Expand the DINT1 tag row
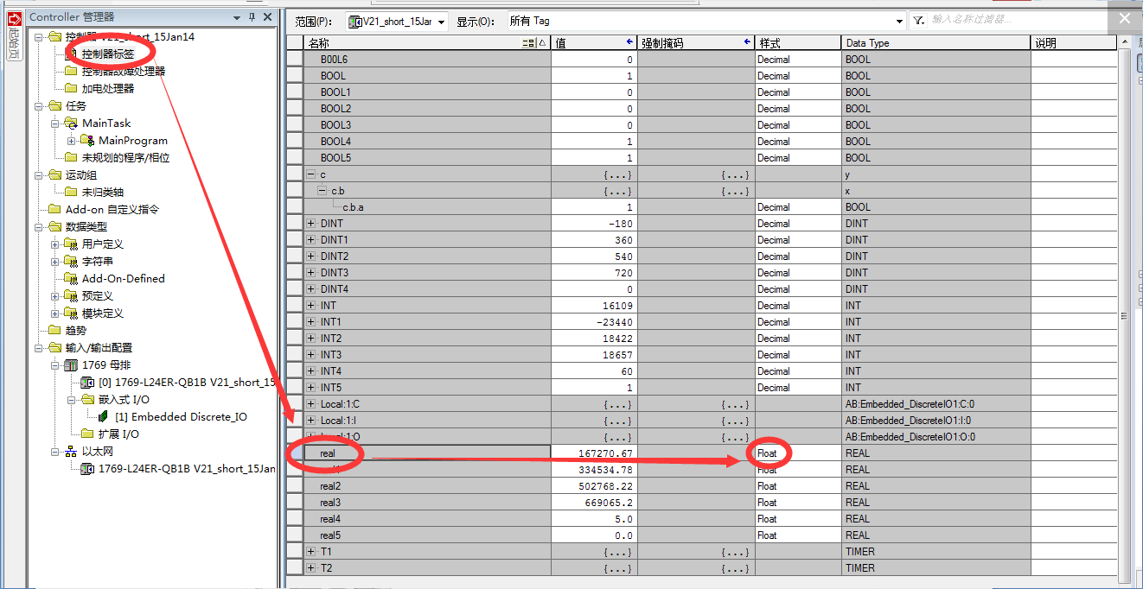 click(x=311, y=240)
